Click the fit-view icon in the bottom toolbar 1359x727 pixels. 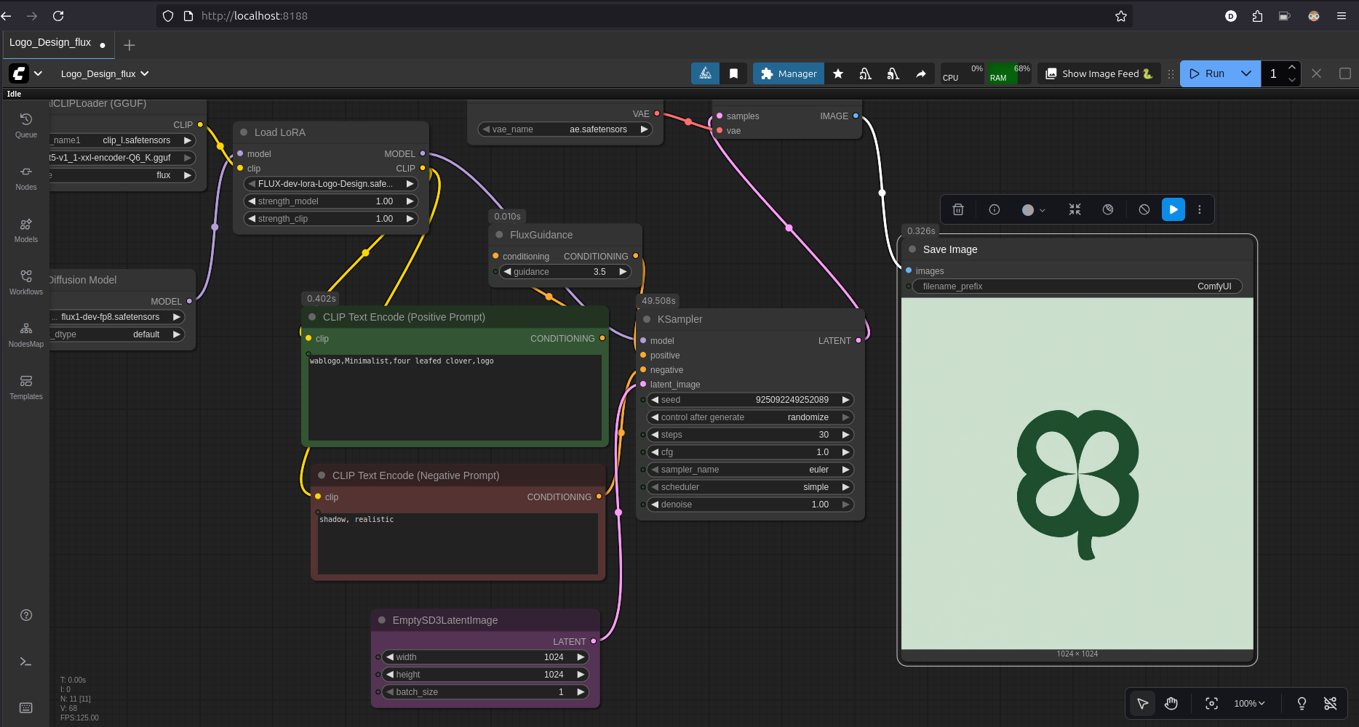[1211, 703]
